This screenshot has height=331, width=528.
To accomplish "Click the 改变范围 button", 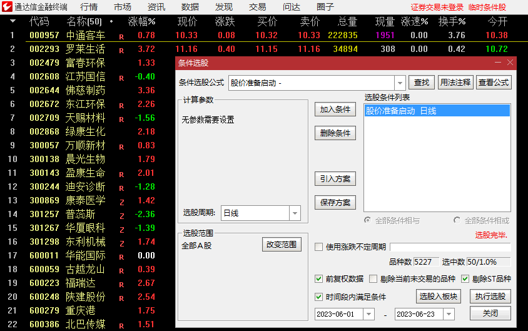I will 282,245.
